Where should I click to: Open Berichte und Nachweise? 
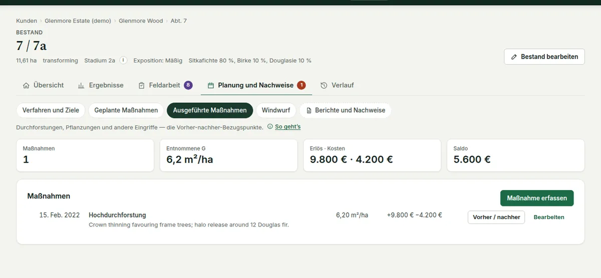click(x=346, y=110)
